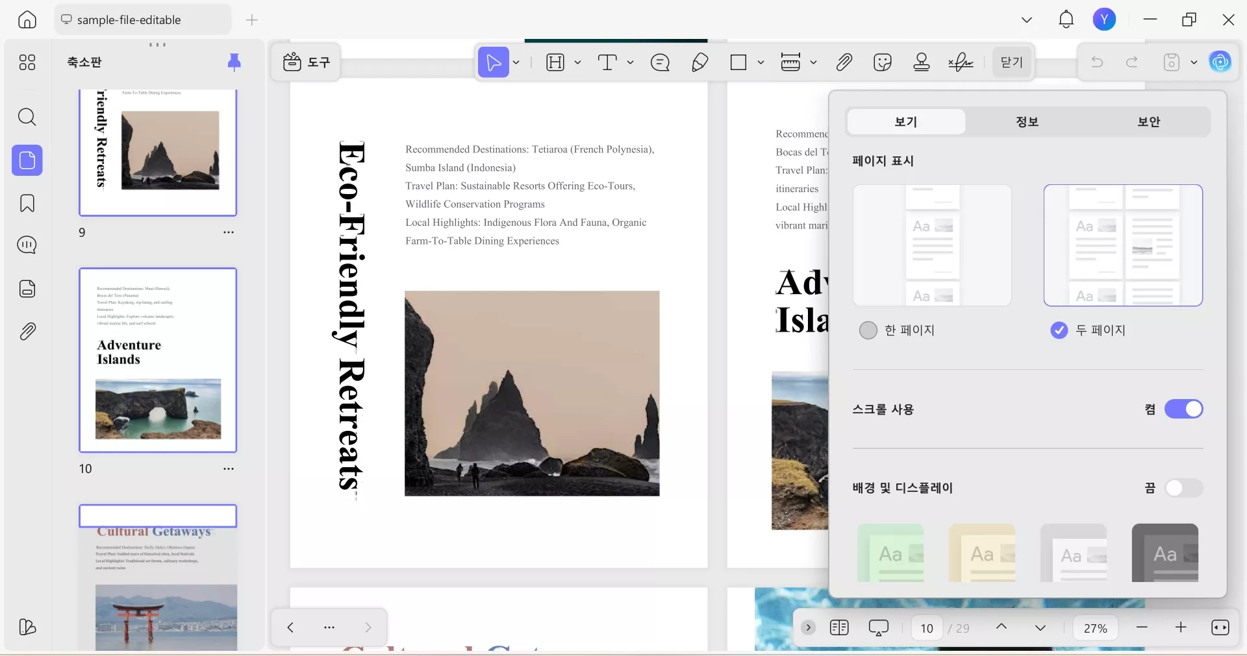Open the rectangle shape dropdown arrow
The width and height of the screenshot is (1247, 656).
pos(761,62)
